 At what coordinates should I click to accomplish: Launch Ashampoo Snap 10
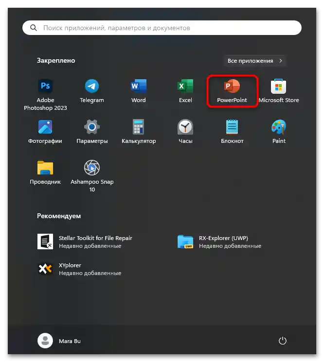tap(92, 176)
